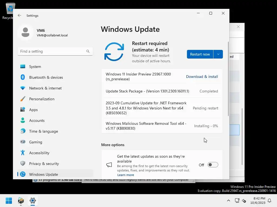The image size is (277, 207).
Task: Click the Windows Update sync icon in sidebar
Action: [x=23, y=174]
